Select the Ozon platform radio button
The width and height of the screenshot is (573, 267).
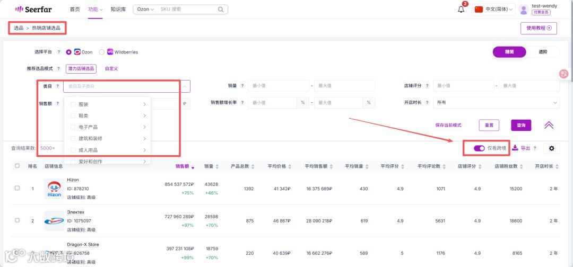(68, 52)
